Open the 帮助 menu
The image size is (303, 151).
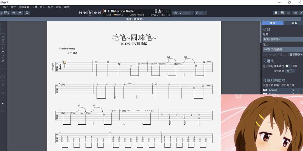tap(67, 7)
